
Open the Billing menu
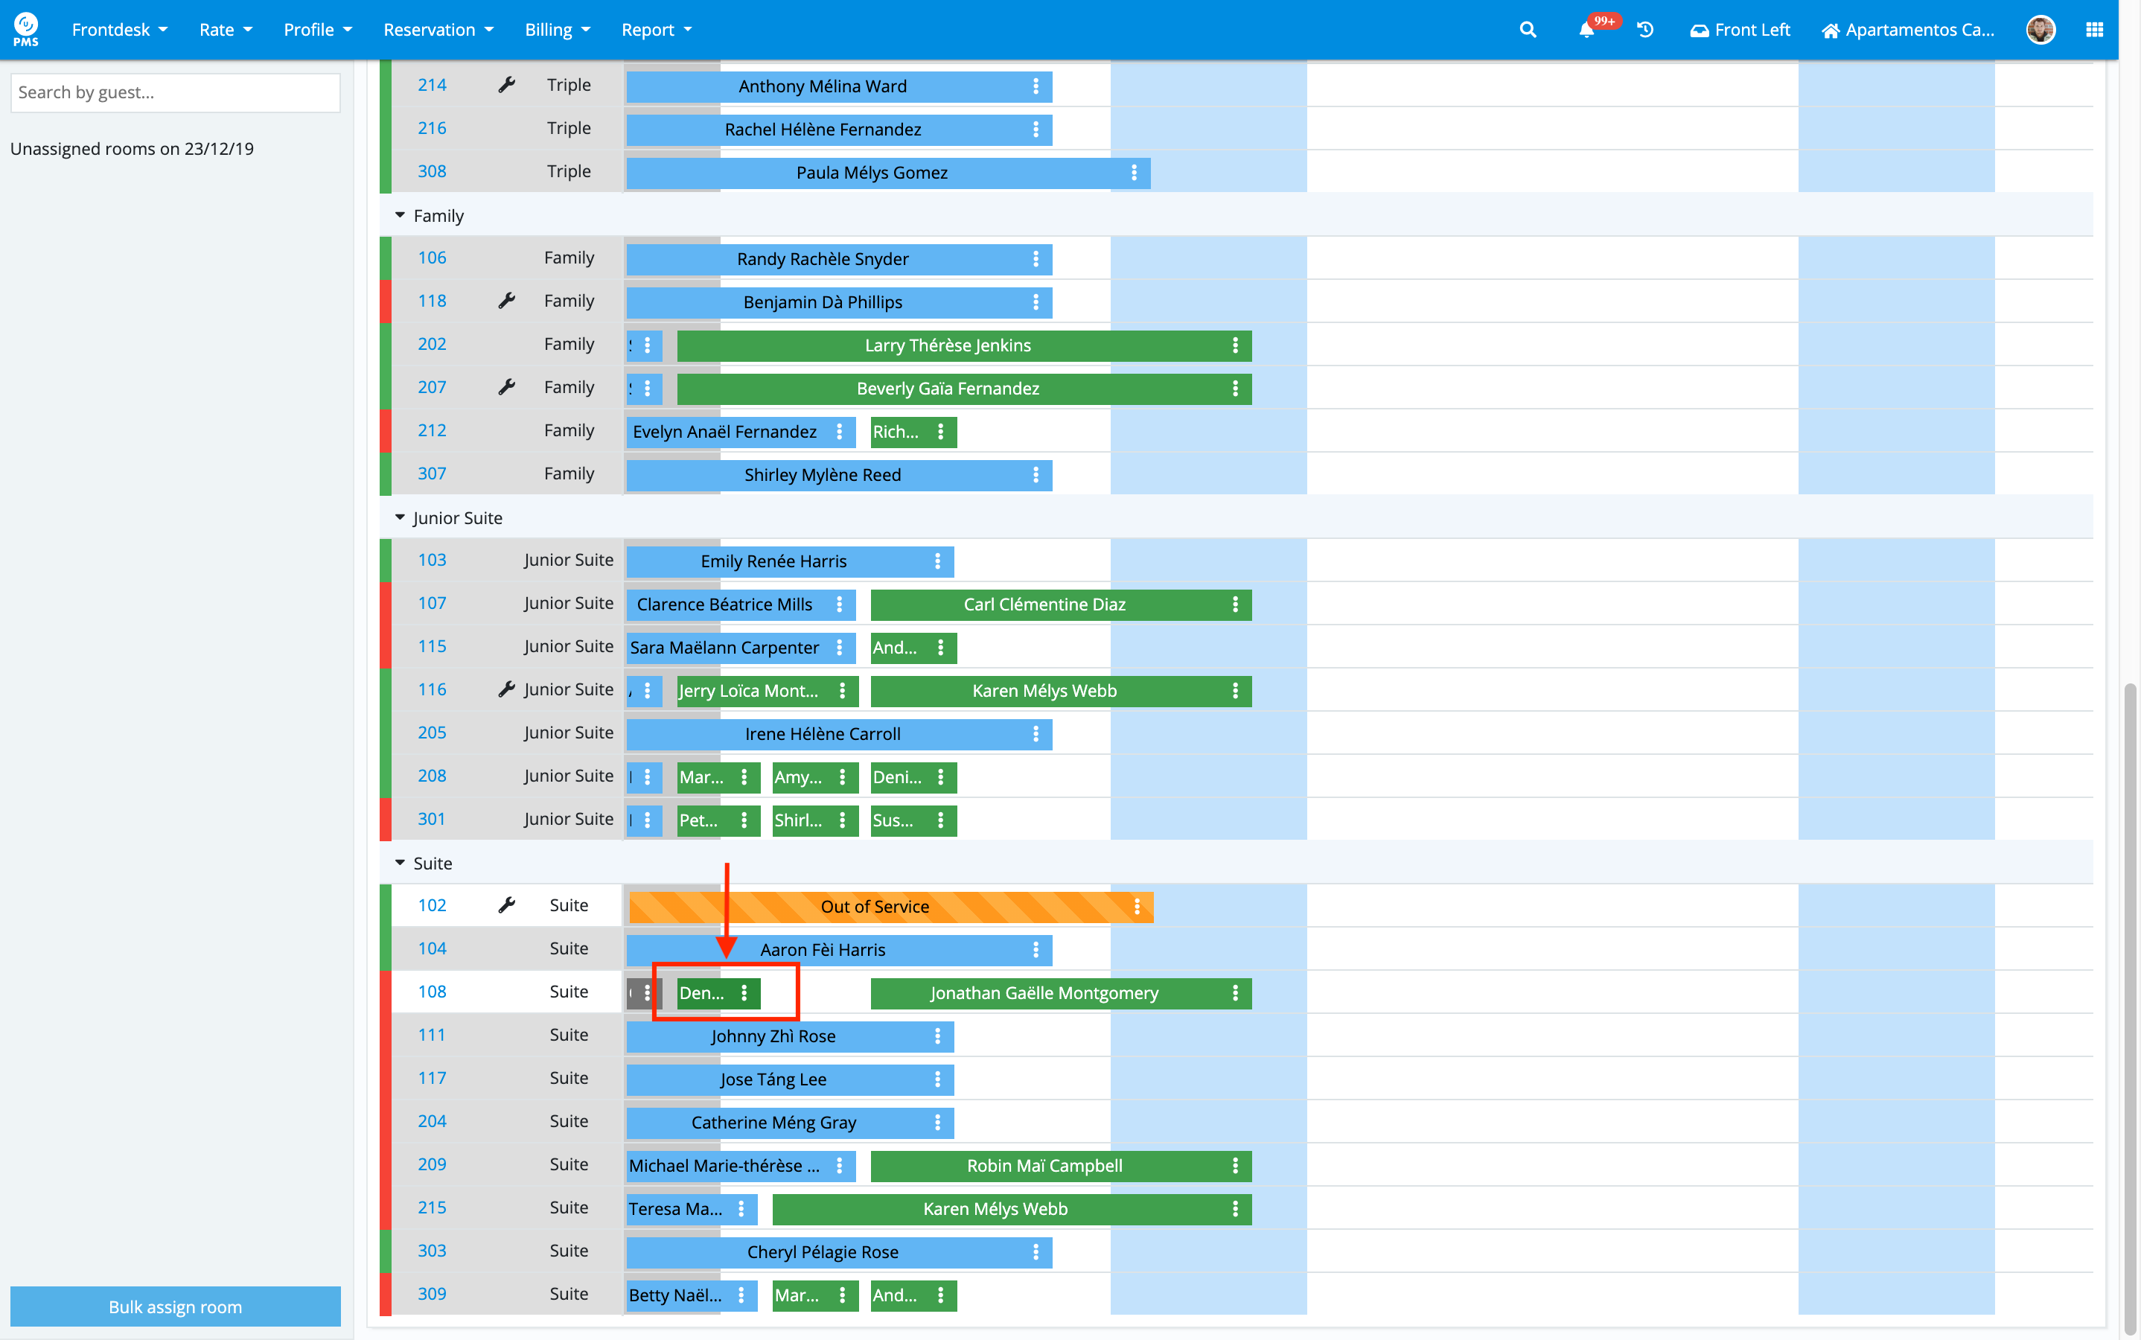click(x=557, y=29)
